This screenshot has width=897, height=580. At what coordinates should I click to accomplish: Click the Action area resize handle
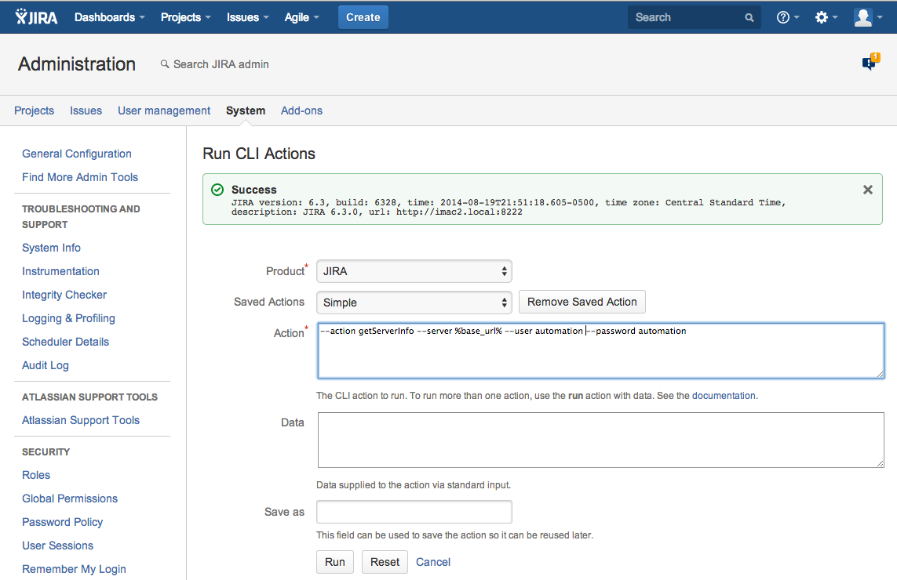click(880, 374)
